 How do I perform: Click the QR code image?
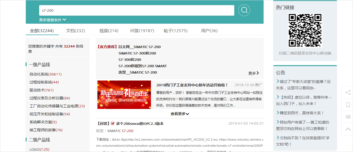click(x=305, y=30)
